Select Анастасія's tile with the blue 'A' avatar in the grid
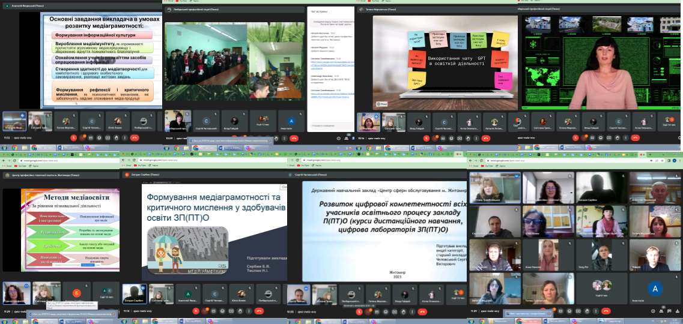Screen dimensions: 683x324 click(x=655, y=288)
